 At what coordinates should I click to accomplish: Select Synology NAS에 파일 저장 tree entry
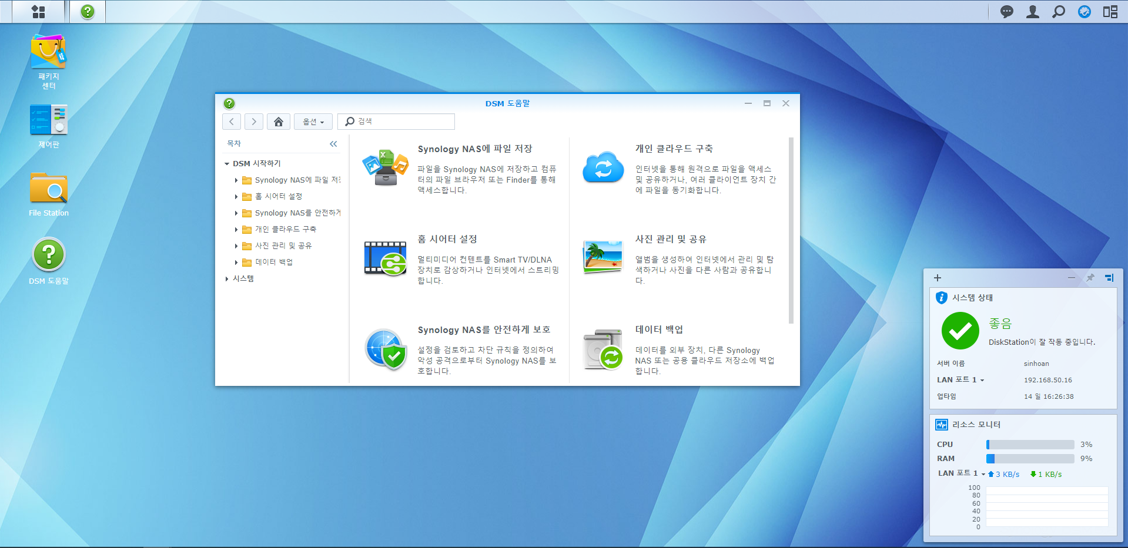(x=297, y=180)
